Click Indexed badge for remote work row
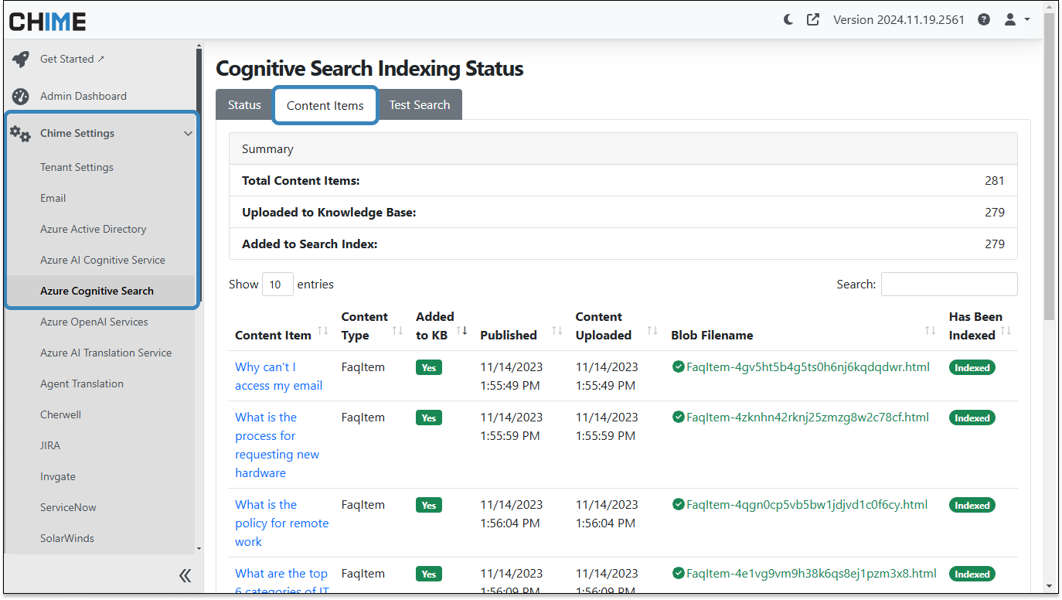The height and width of the screenshot is (600, 1062). coord(972,505)
